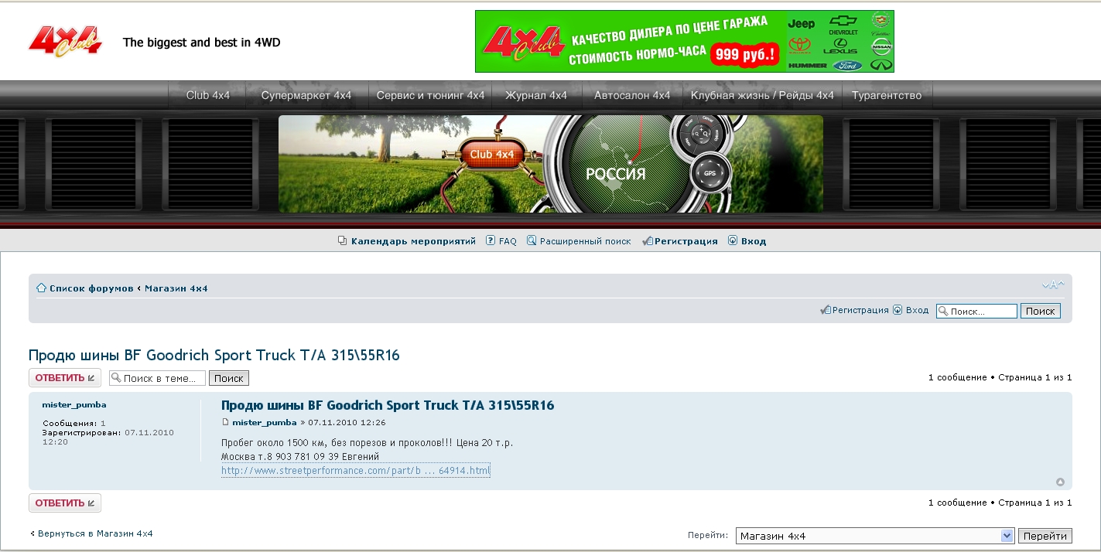
Task: Open Календарь мероприятий link
Action: click(412, 241)
